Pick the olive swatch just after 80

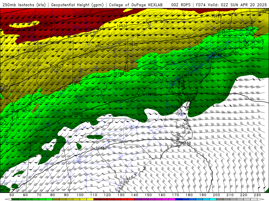click(x=56, y=199)
